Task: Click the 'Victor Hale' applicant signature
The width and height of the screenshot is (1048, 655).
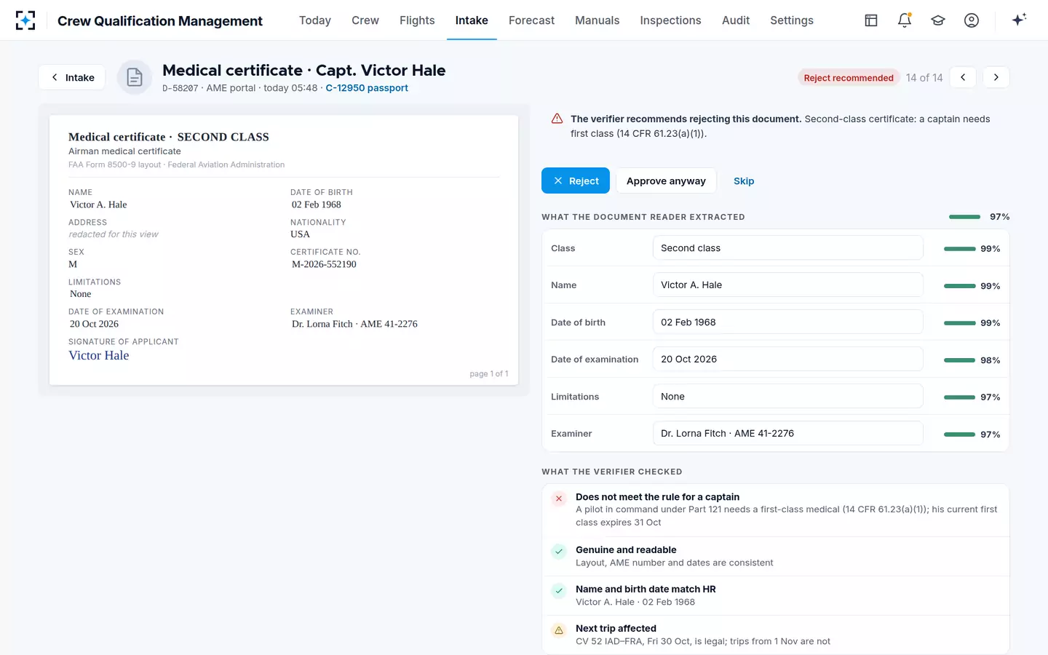Action: [x=99, y=355]
